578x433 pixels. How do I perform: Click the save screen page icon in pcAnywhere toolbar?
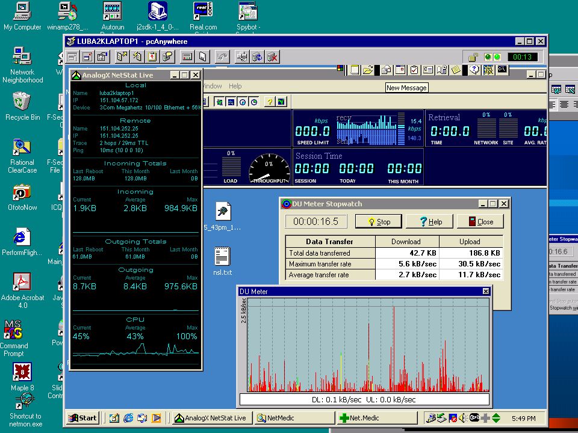click(x=202, y=57)
